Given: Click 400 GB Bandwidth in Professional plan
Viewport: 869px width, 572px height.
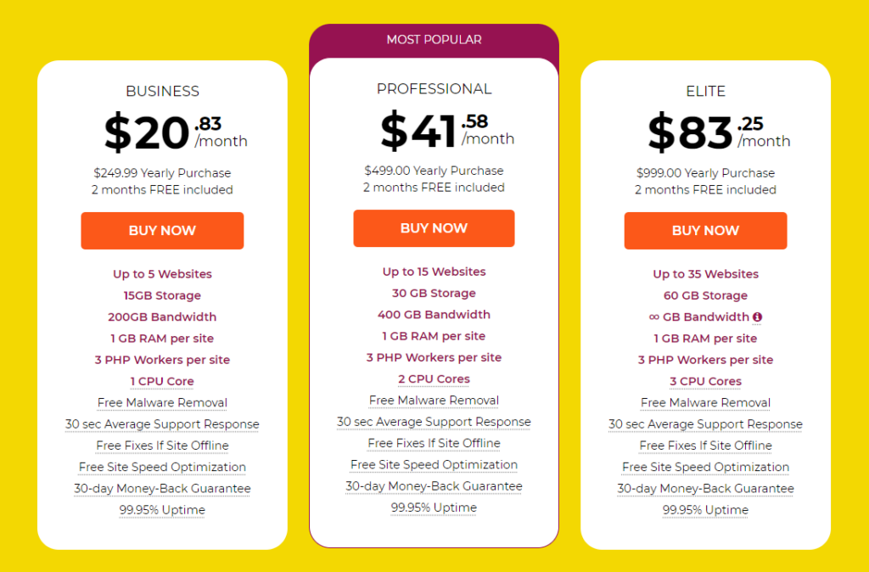Looking at the screenshot, I should pyautogui.click(x=434, y=315).
